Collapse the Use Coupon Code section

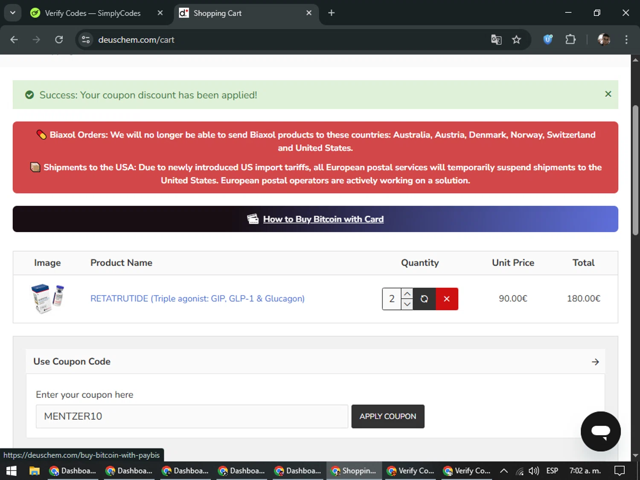[595, 362]
